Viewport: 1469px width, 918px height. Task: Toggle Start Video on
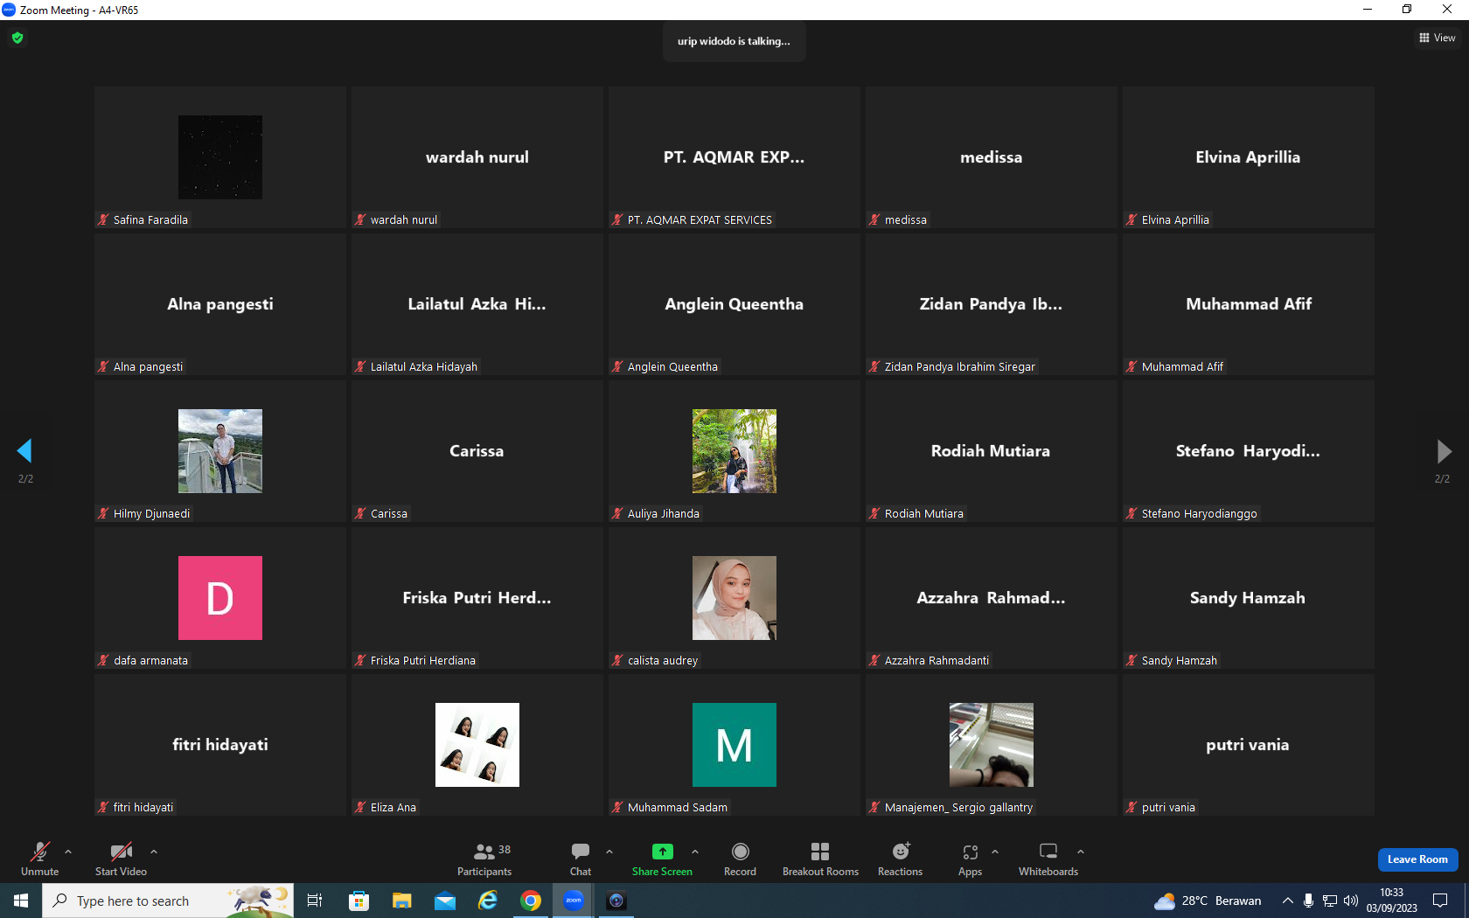point(121,859)
